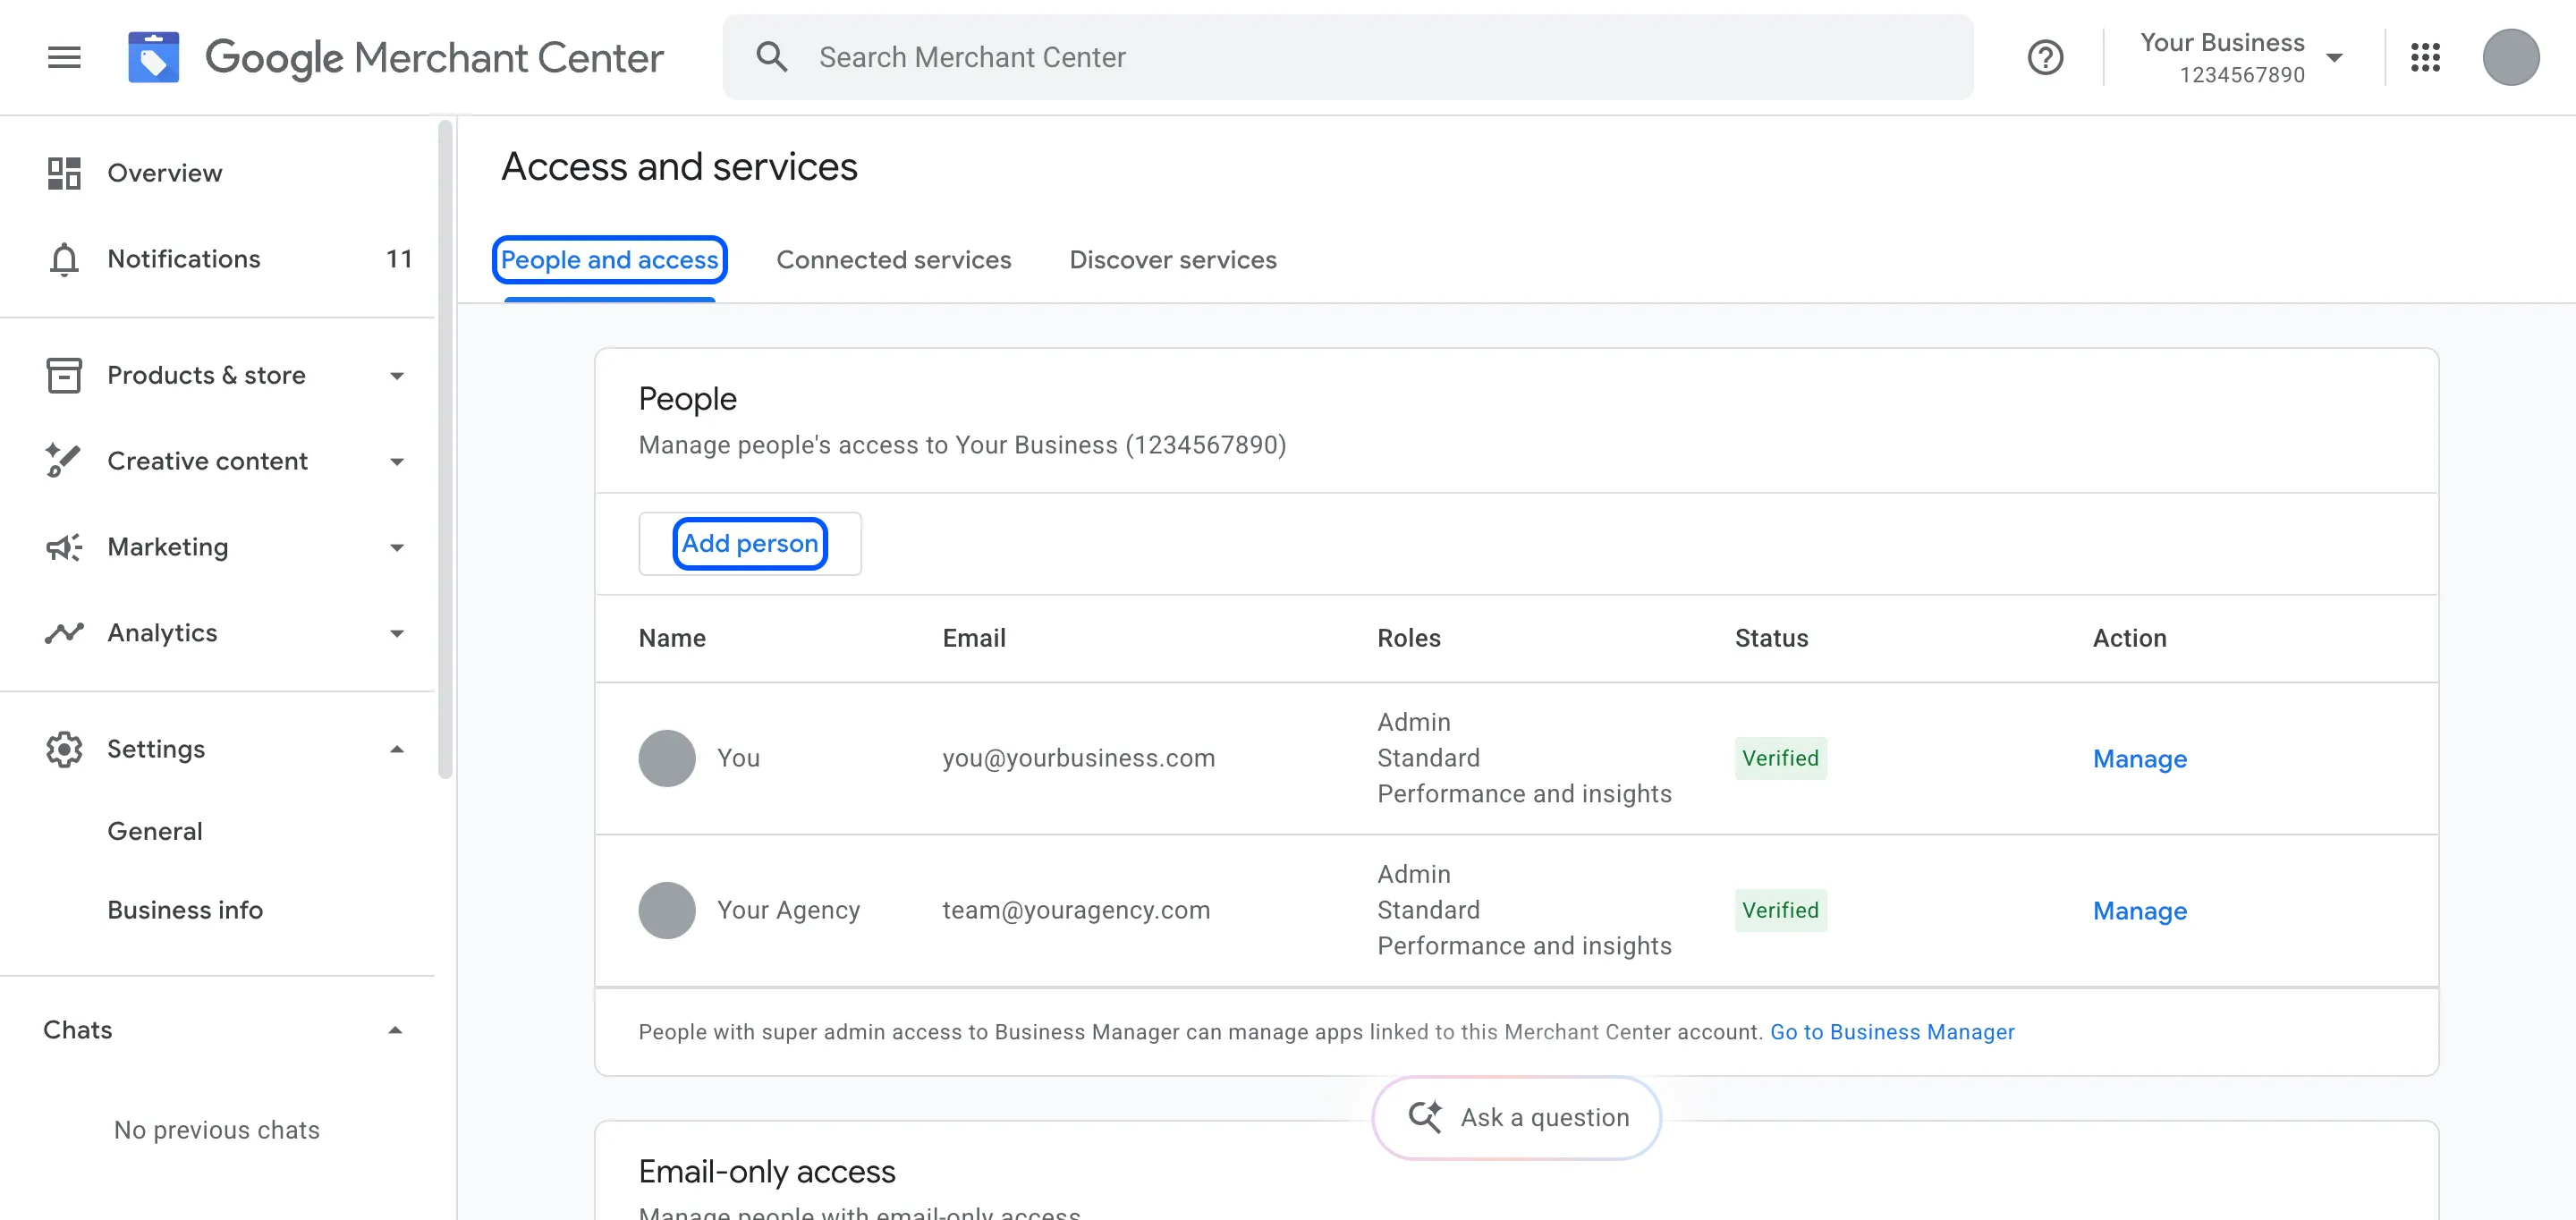Viewport: 2576px width, 1220px height.
Task: Expand the Analytics section arrow
Action: point(397,634)
